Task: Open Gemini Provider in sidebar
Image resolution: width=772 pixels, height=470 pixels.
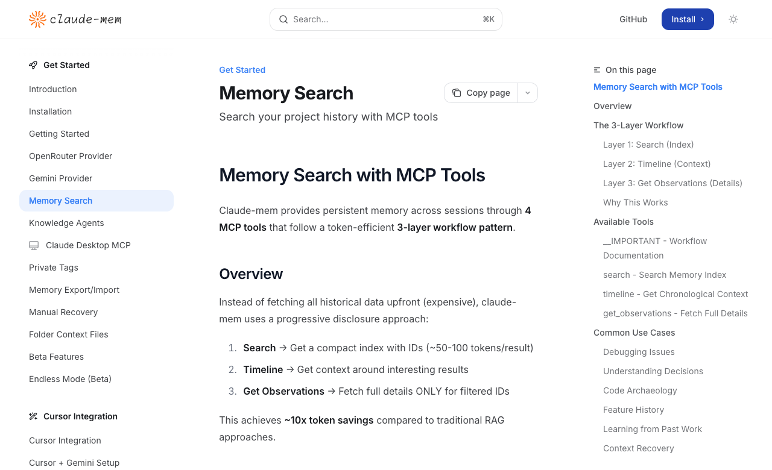Action: [x=96, y=178]
